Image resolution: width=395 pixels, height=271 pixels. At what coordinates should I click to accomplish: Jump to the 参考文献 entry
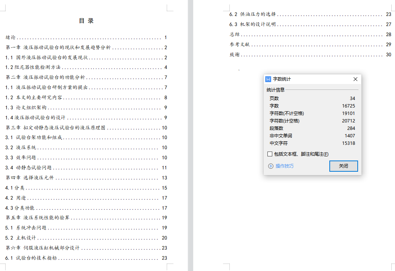tap(239, 44)
